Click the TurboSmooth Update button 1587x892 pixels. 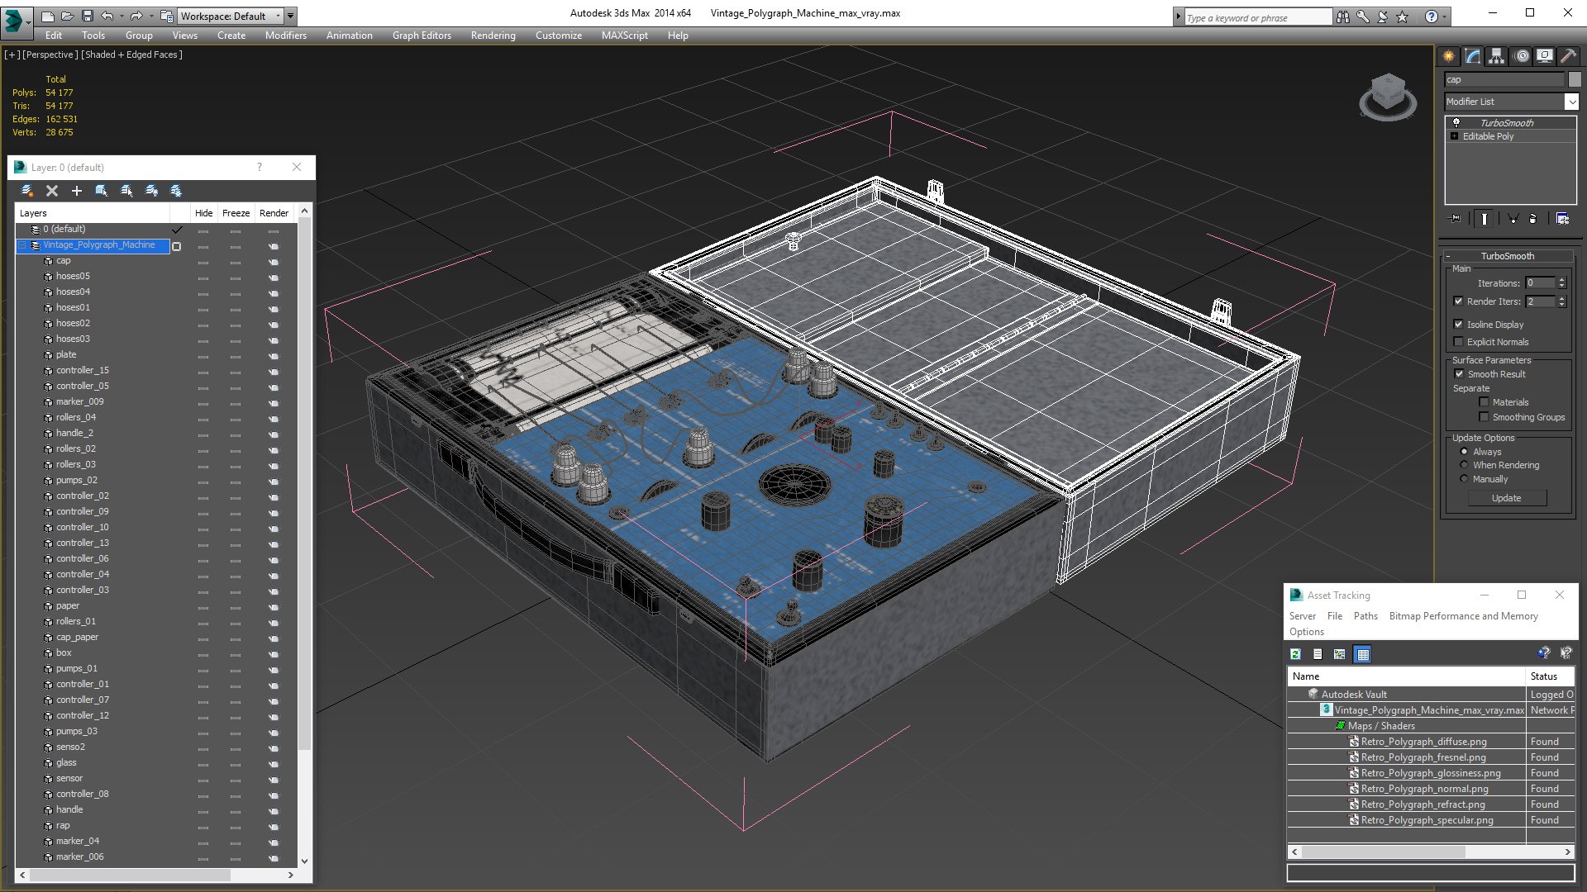coord(1506,498)
